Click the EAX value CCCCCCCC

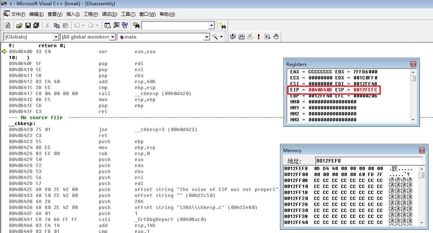tap(320, 72)
